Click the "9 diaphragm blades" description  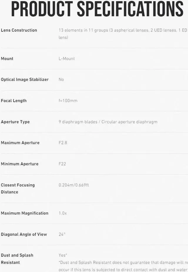coord(78,122)
